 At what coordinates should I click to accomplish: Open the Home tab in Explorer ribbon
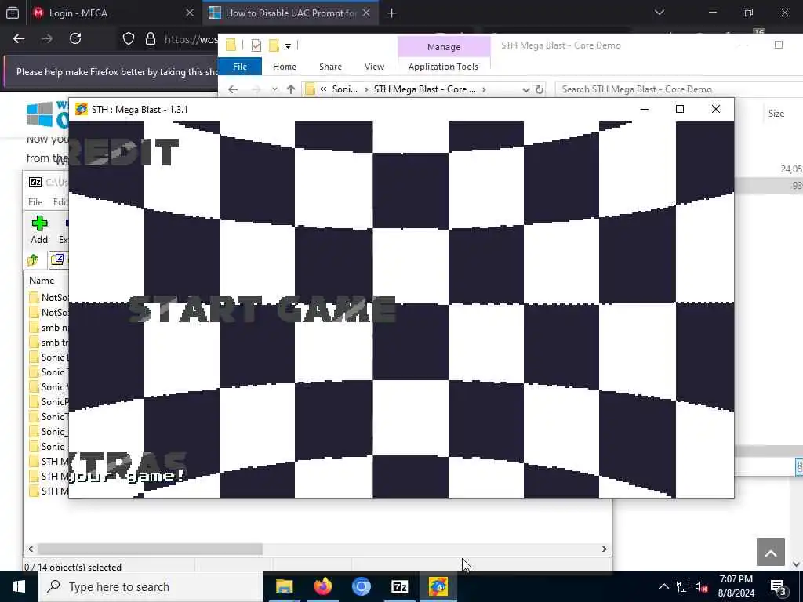click(x=284, y=67)
